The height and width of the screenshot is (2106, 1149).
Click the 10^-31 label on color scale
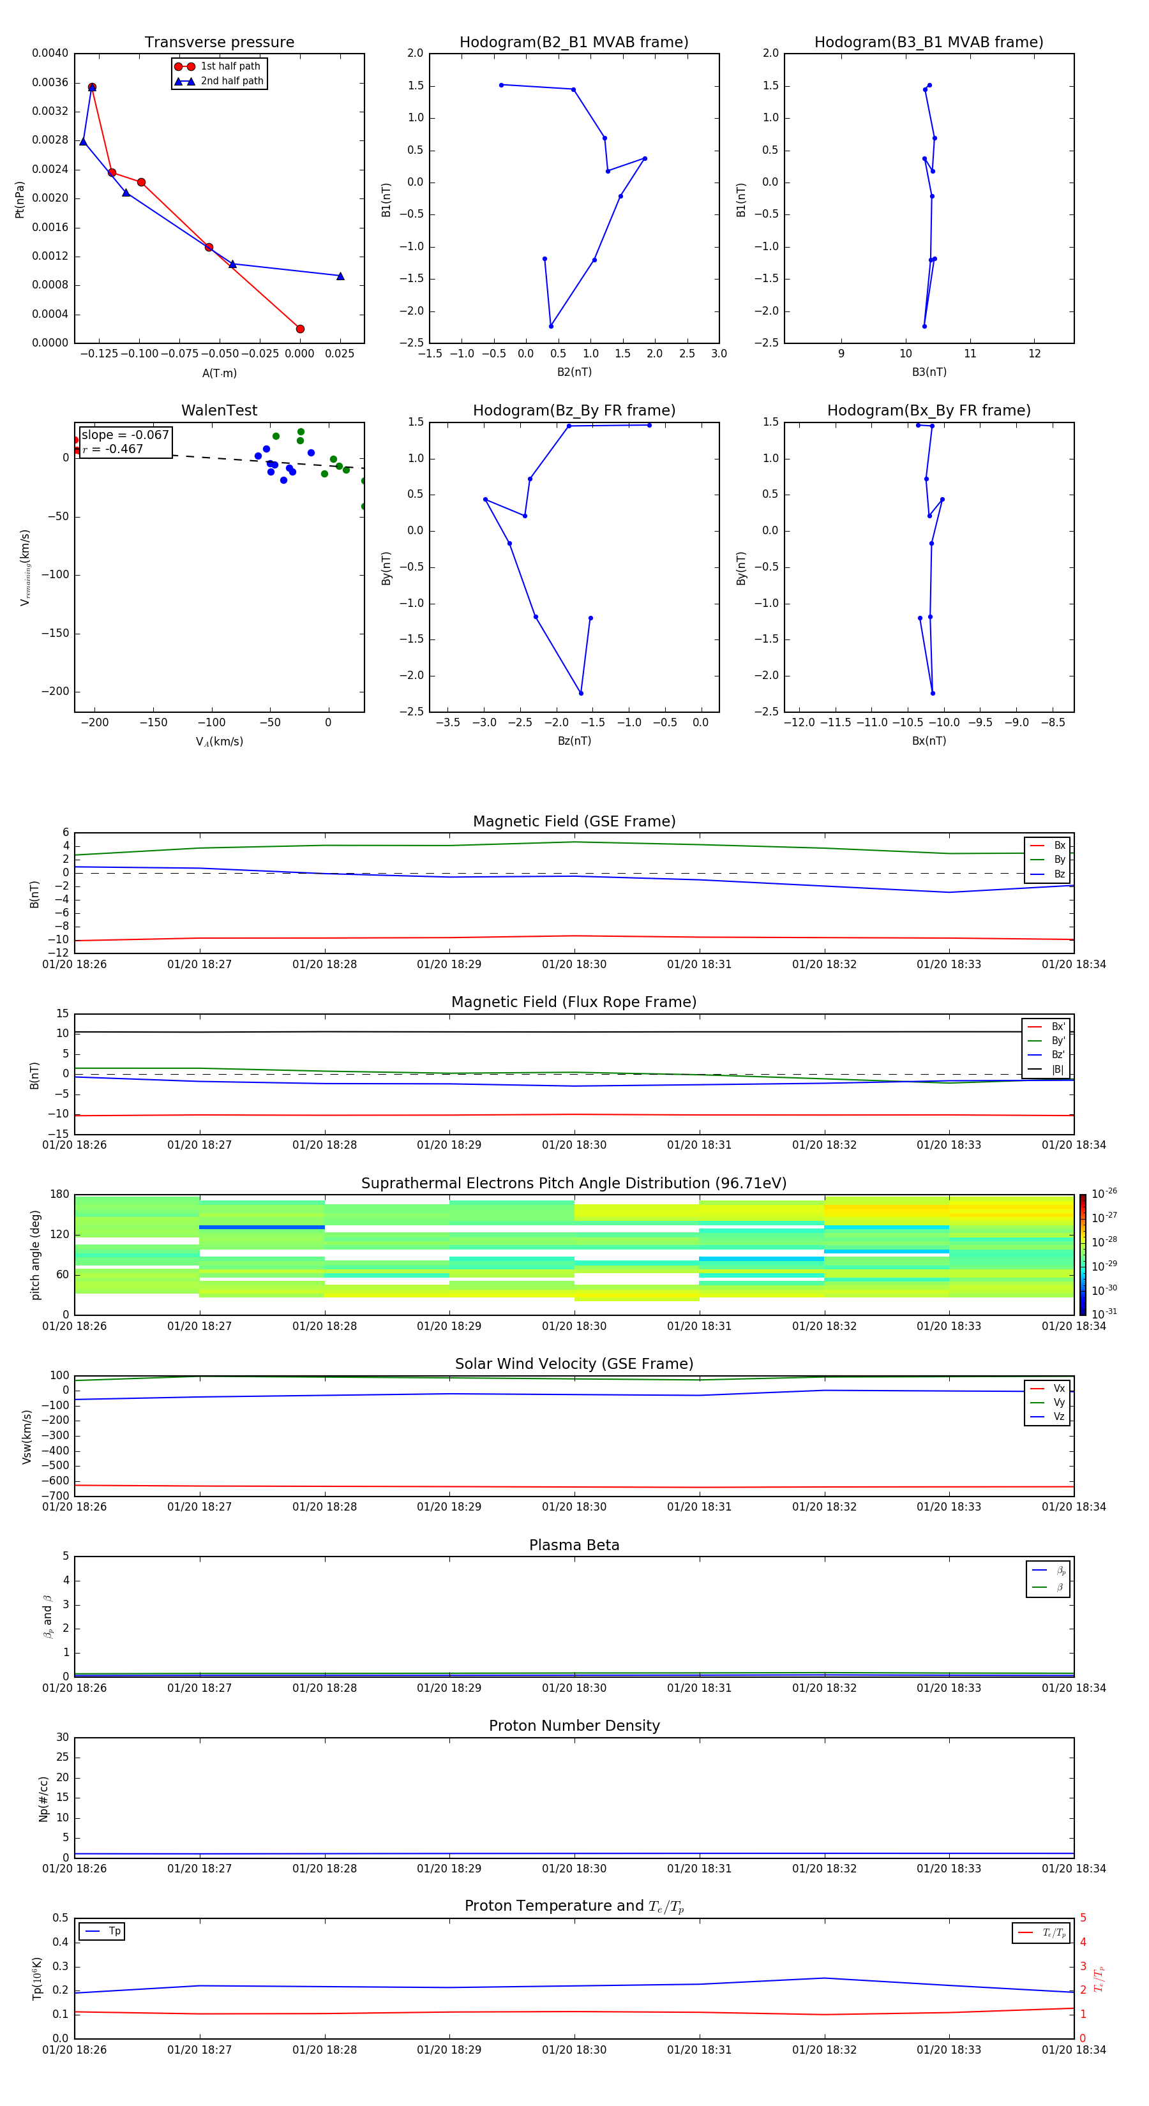click(1104, 1314)
